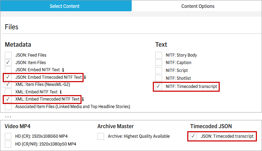This screenshot has height=151, width=262.
Task: Uncheck XML: Item Files (NewsML-G2)
Action: point(8,85)
